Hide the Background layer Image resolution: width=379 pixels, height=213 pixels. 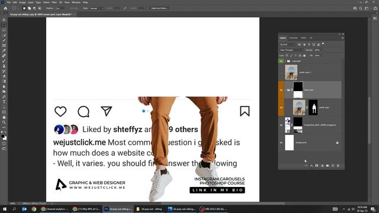[x=281, y=143]
